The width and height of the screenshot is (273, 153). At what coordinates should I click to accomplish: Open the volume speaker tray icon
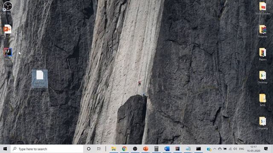235,149
